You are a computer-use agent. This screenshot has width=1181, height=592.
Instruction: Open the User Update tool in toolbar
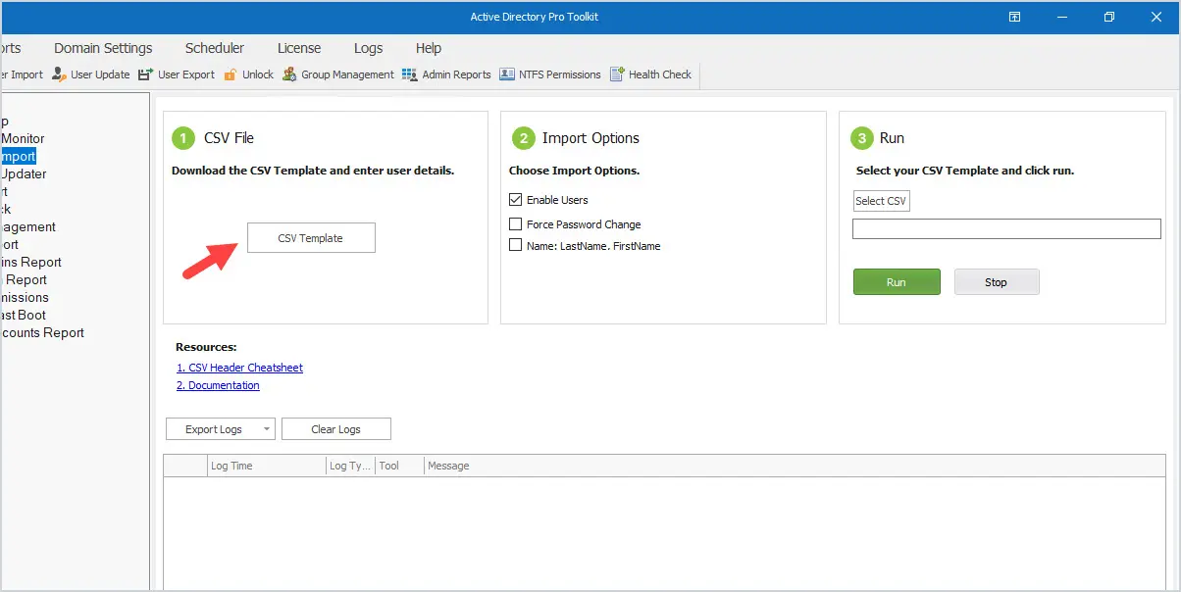90,74
